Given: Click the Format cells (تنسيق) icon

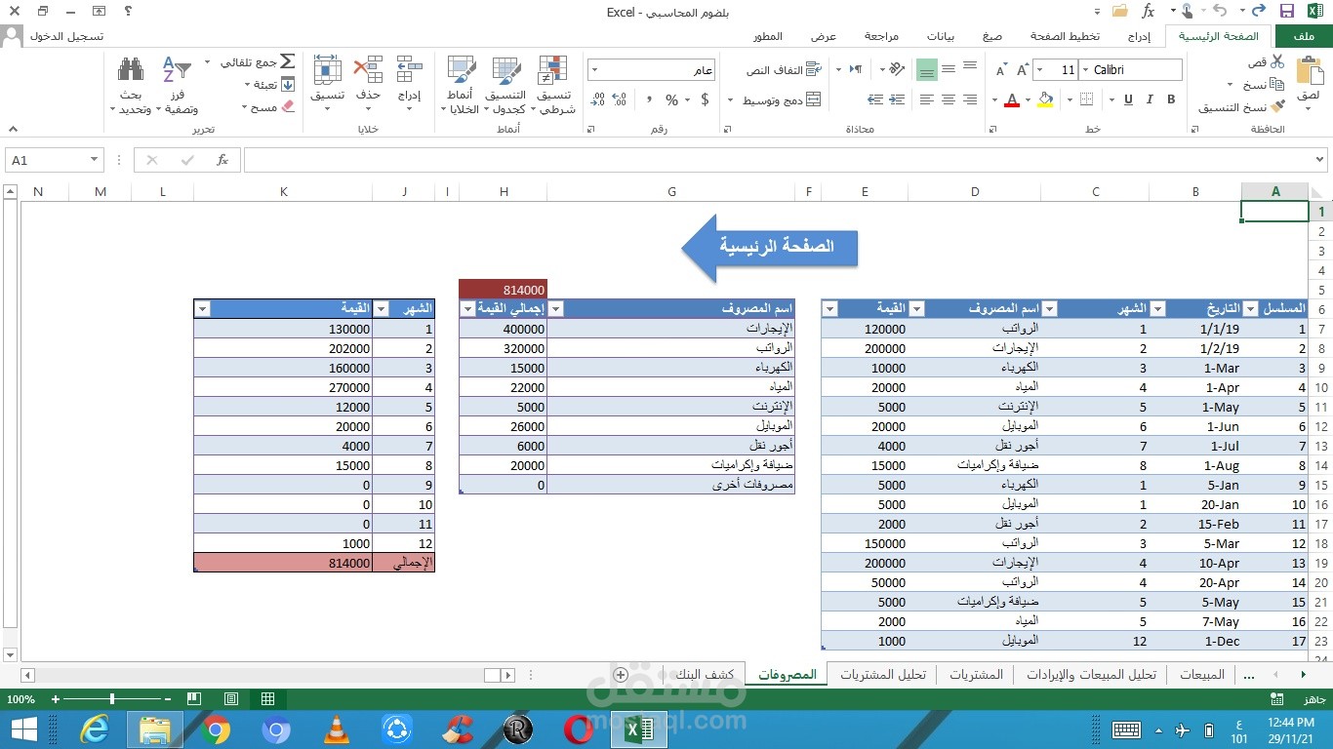Looking at the screenshot, I should 327,69.
